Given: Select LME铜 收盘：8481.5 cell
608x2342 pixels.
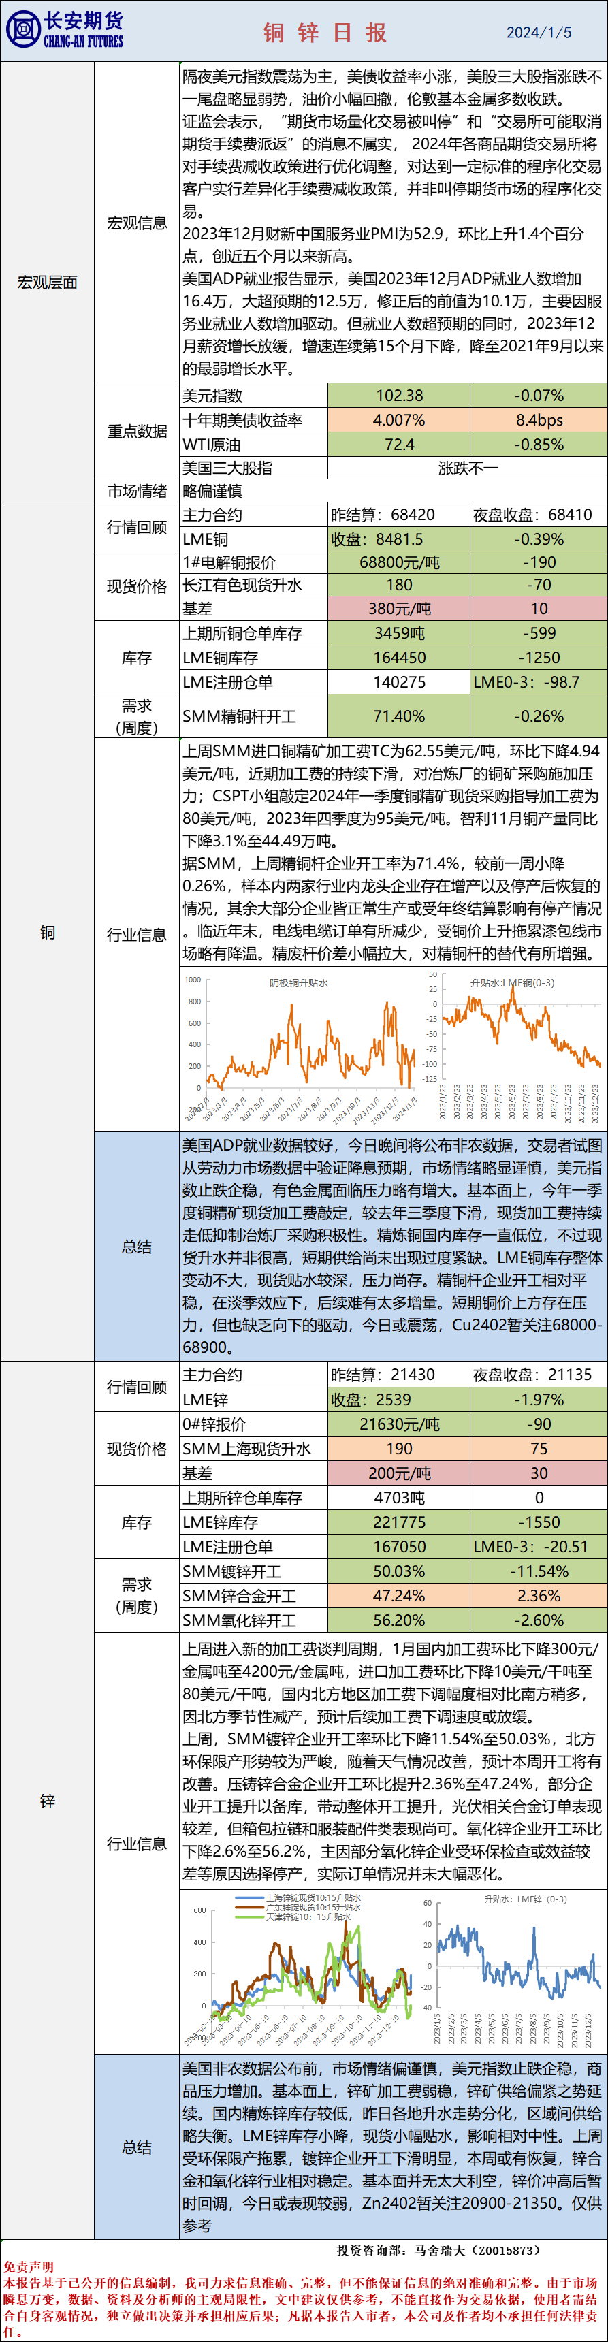Looking at the screenshot, I should [399, 539].
